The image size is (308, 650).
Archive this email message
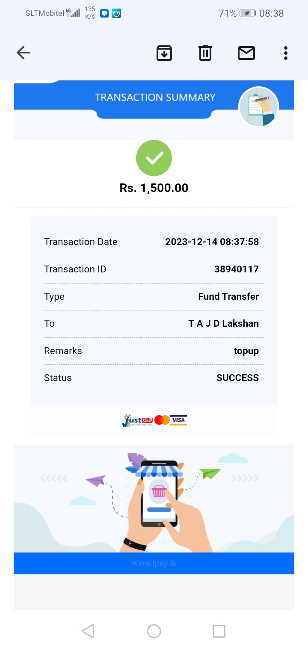click(x=164, y=53)
